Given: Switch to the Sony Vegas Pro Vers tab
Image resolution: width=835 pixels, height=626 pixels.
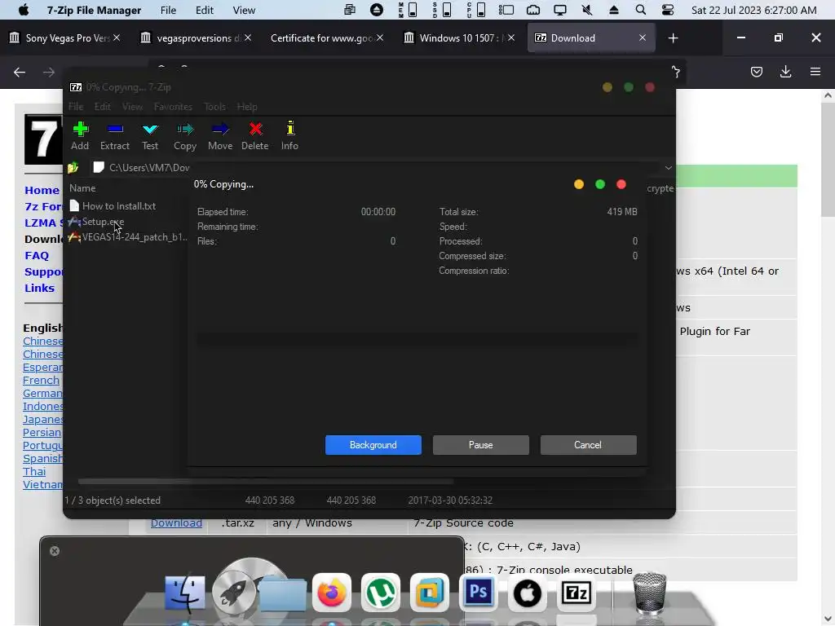Looking at the screenshot, I should click(65, 37).
